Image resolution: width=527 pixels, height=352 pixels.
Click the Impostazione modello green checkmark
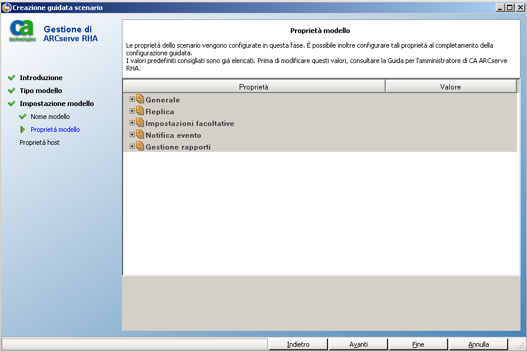click(x=11, y=104)
